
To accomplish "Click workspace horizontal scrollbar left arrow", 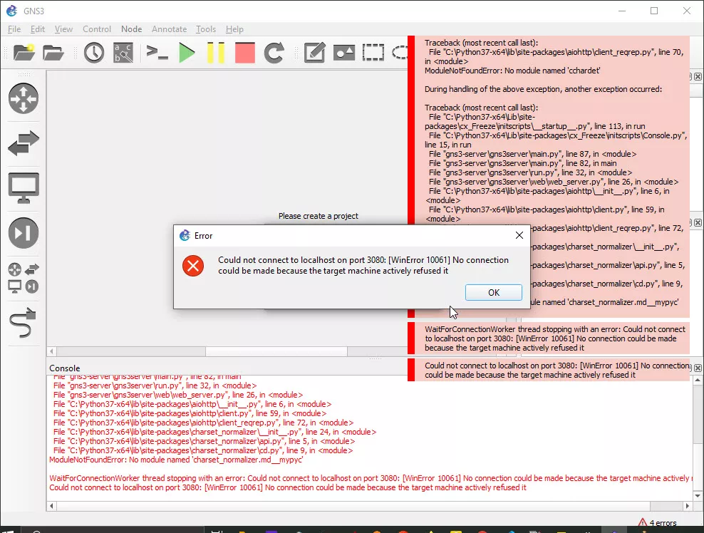I will (51, 351).
